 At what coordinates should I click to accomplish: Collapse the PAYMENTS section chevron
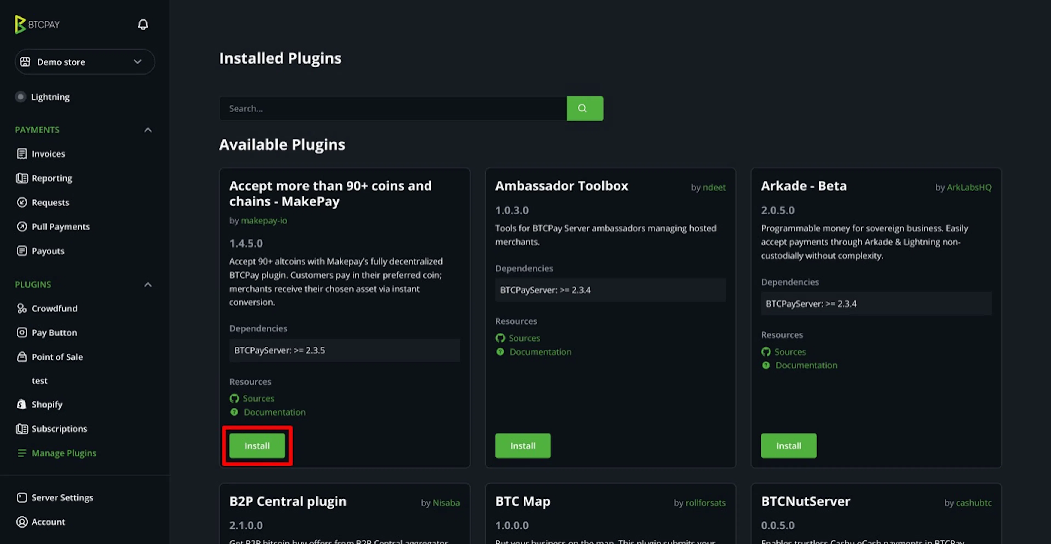coord(148,130)
